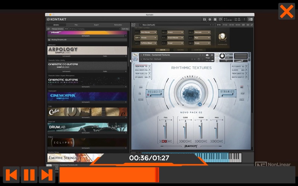Click the Kontakt save/load disk icon
This screenshot has width=298, height=186.
point(205,19)
